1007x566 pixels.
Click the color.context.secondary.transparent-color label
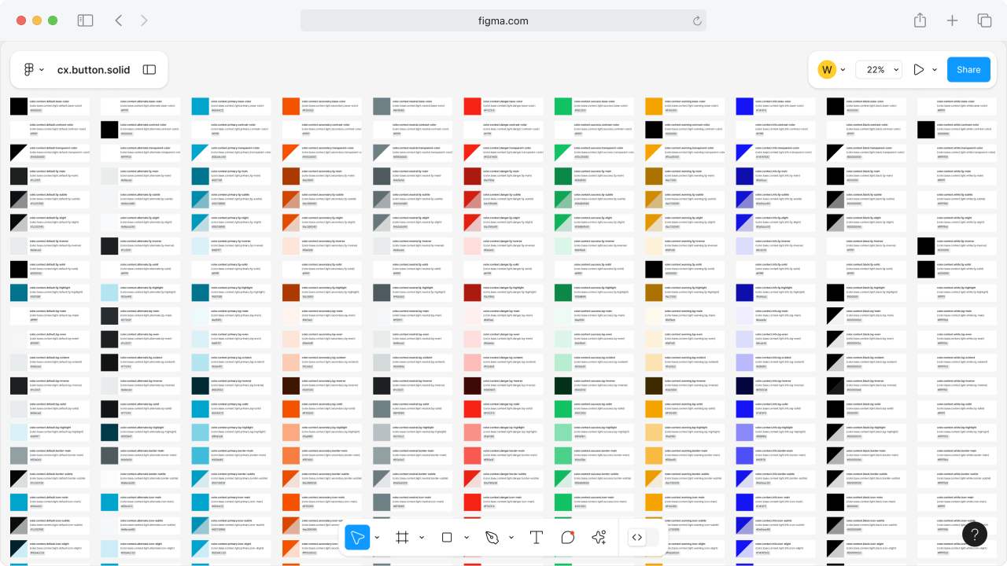pos(326,148)
